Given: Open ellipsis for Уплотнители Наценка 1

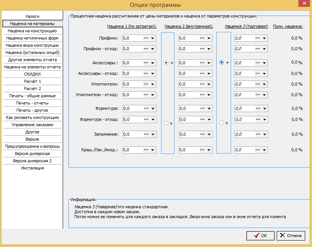Looking at the screenshot, I should coord(146,84).
